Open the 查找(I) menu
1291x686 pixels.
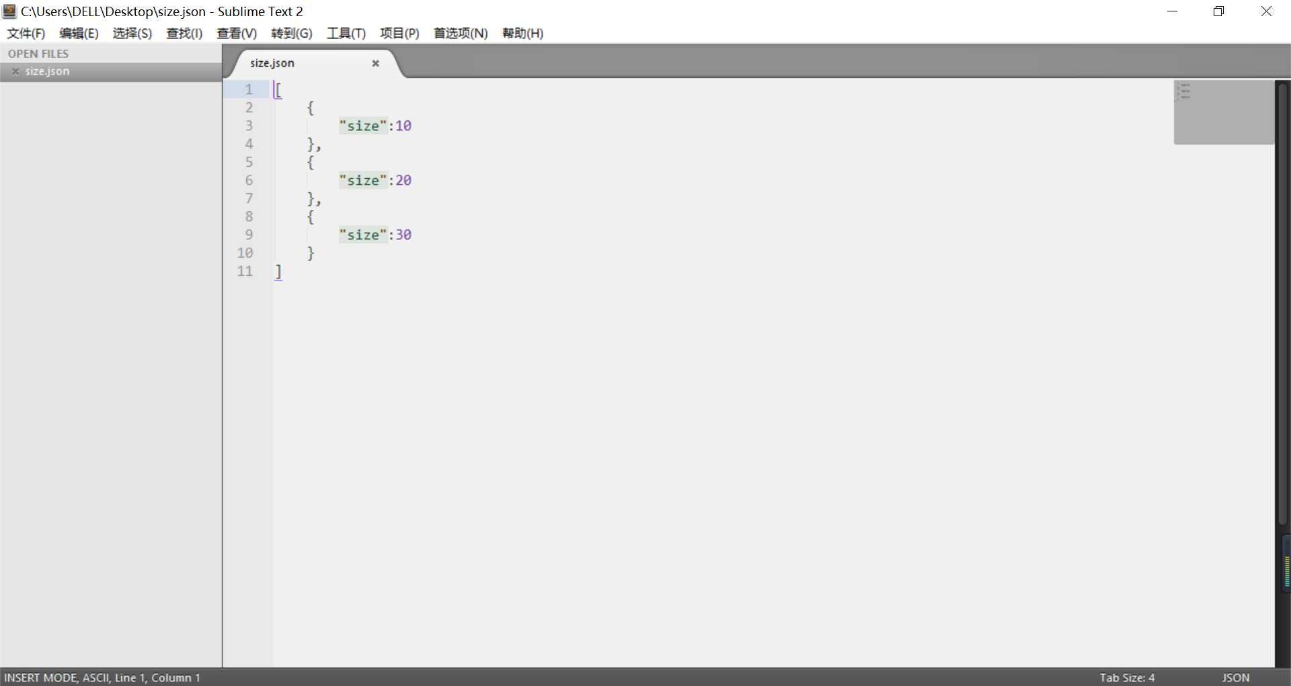click(x=184, y=33)
